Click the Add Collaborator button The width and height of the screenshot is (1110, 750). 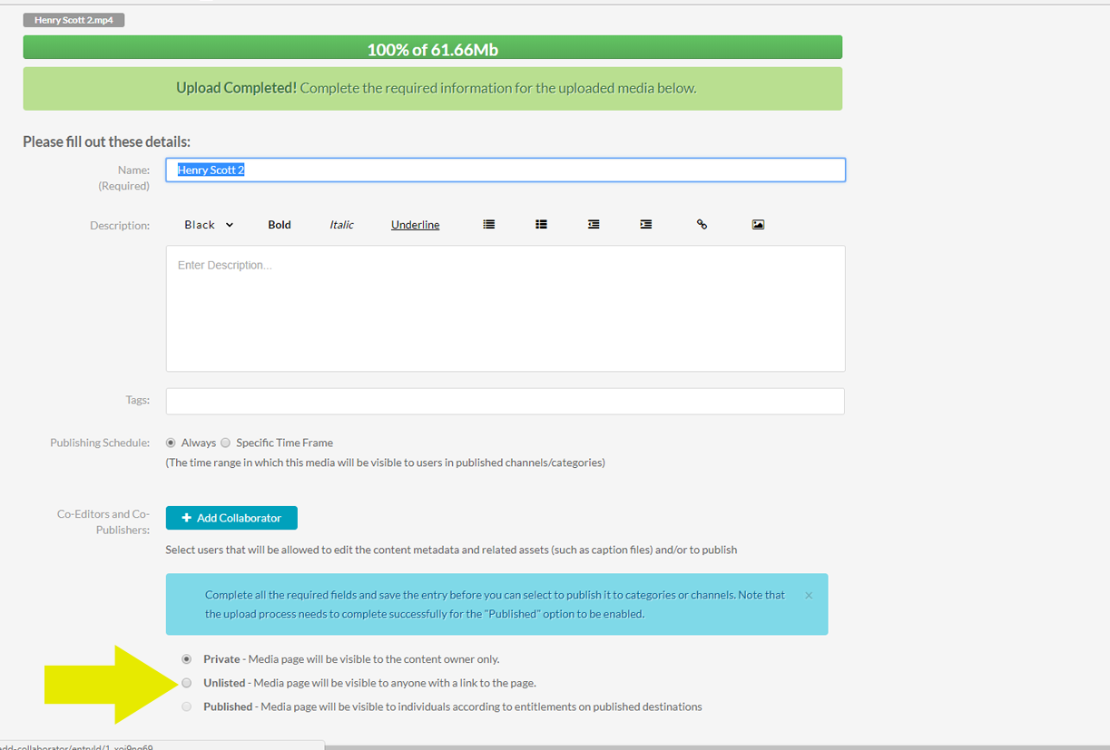pos(231,518)
